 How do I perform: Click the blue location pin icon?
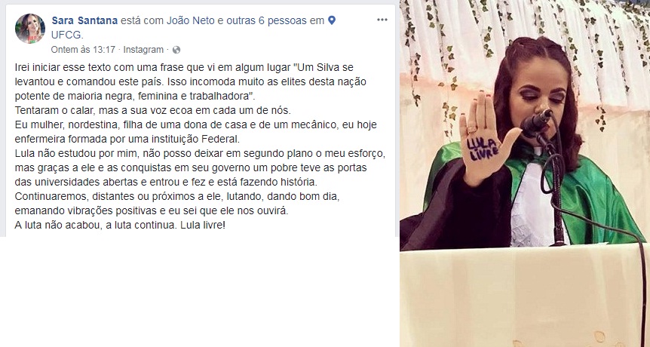[x=331, y=20]
